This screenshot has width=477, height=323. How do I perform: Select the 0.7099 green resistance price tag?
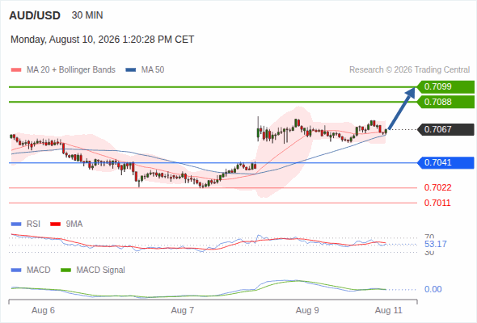click(445, 87)
